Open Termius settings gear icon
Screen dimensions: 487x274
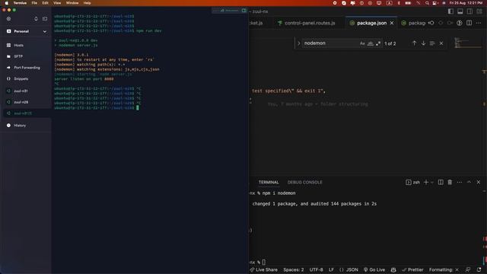[8, 18]
